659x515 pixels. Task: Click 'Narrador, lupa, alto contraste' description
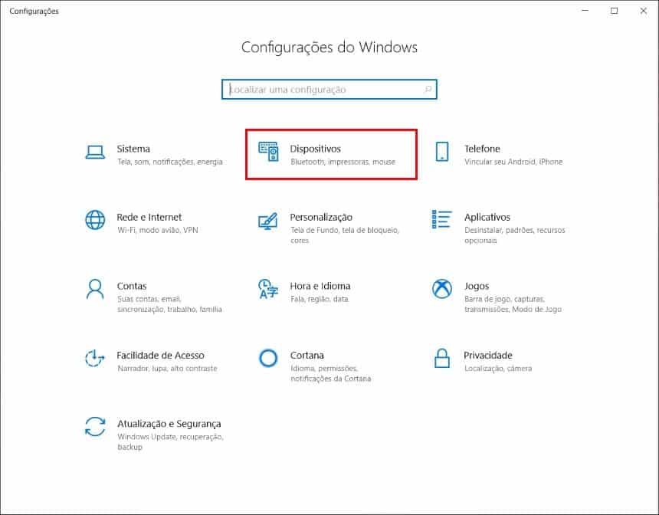point(167,369)
